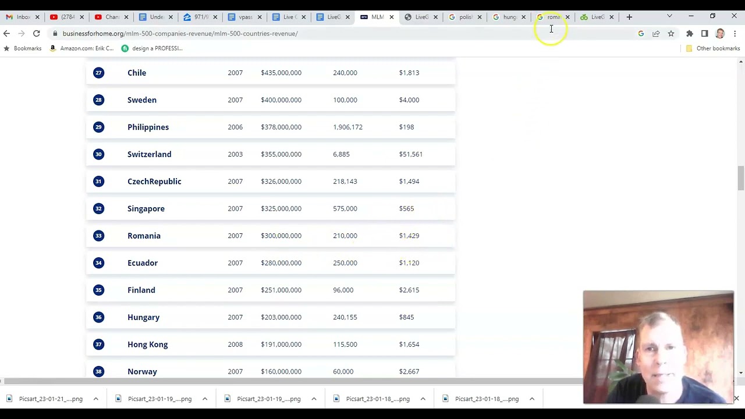The width and height of the screenshot is (745, 419).
Task: Click the country name Finland
Action: point(141,290)
